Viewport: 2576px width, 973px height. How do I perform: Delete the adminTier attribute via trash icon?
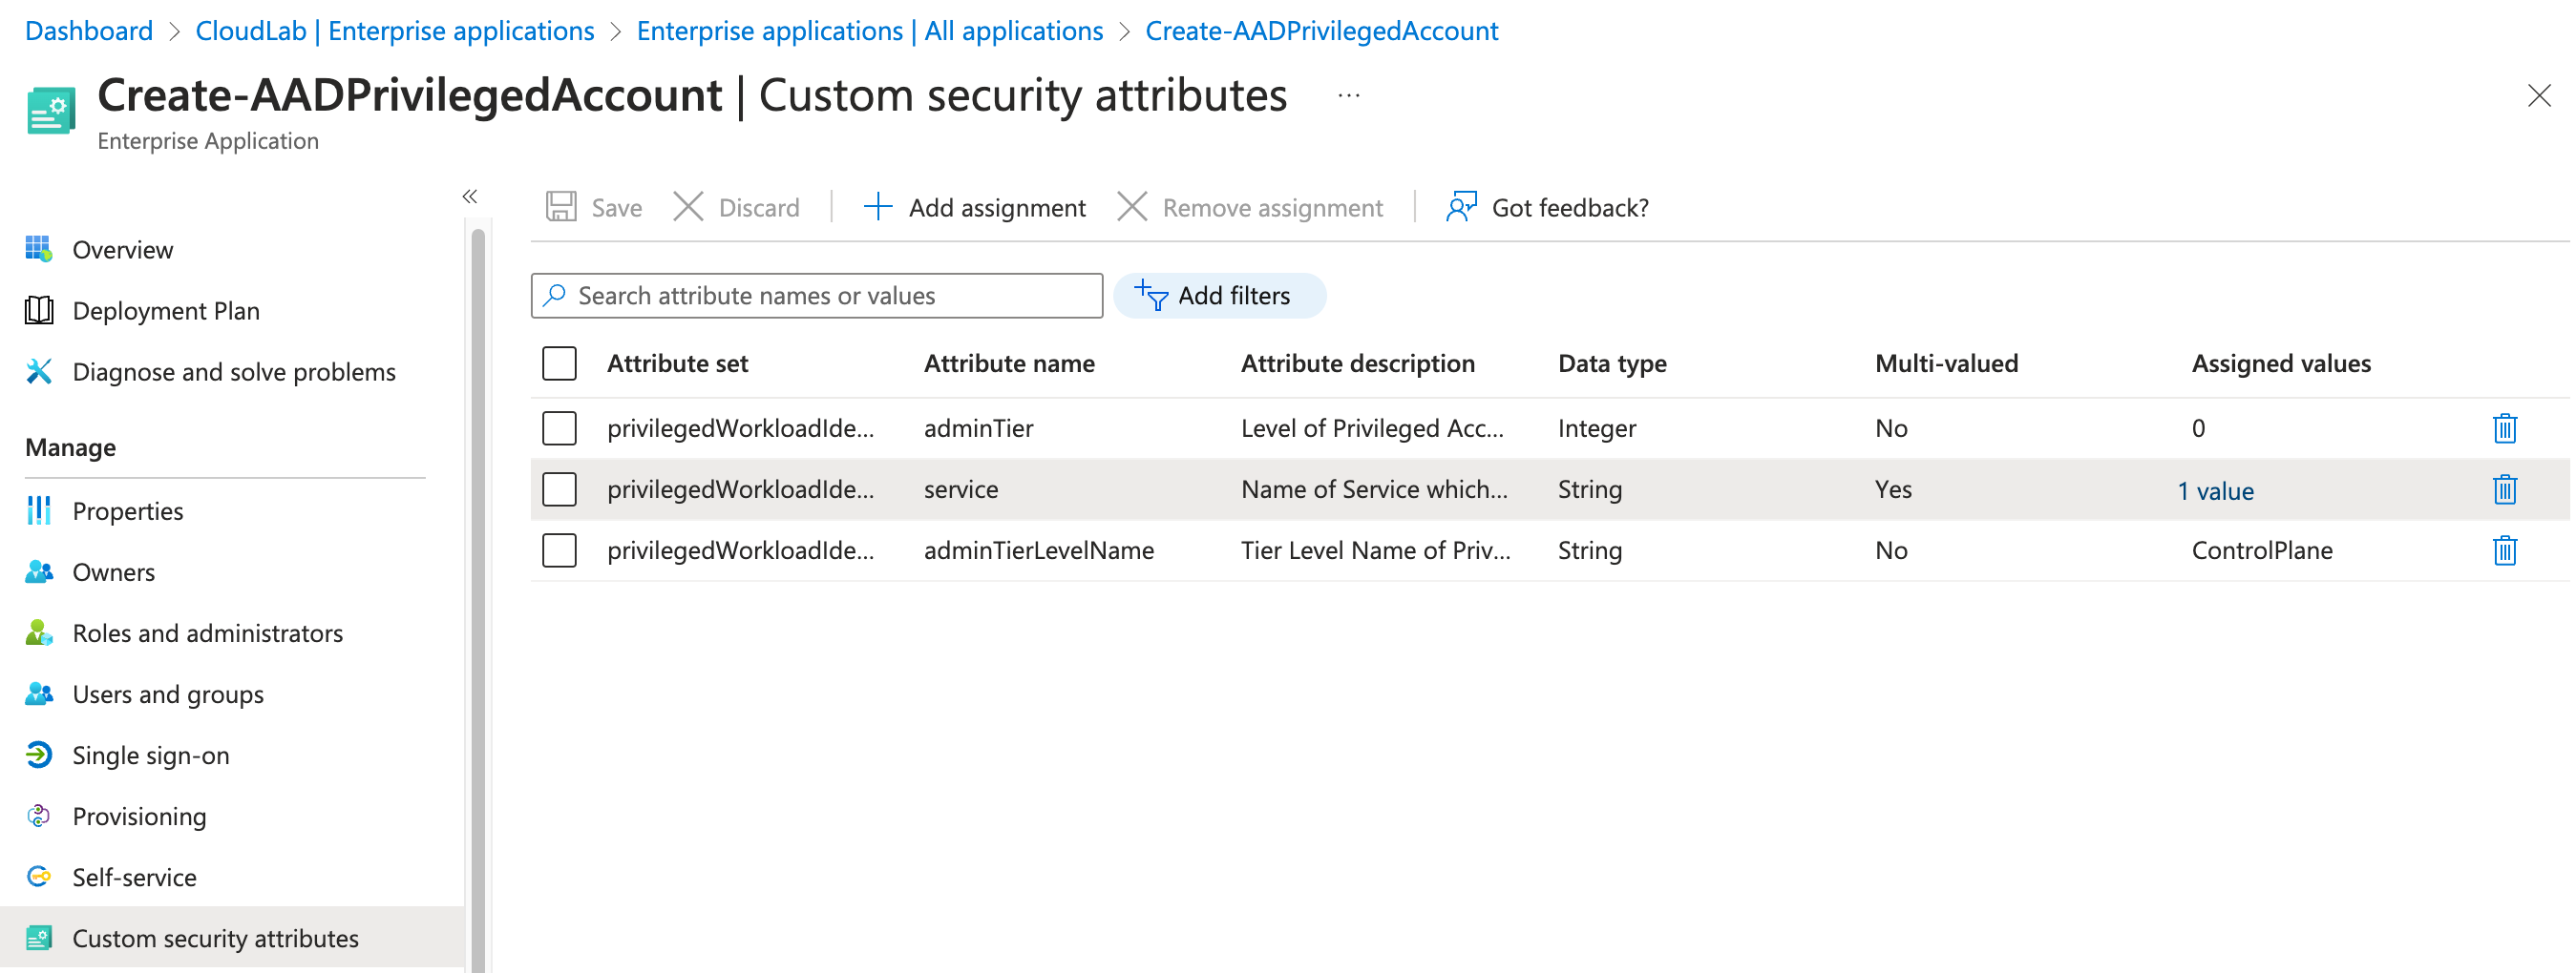[2504, 427]
